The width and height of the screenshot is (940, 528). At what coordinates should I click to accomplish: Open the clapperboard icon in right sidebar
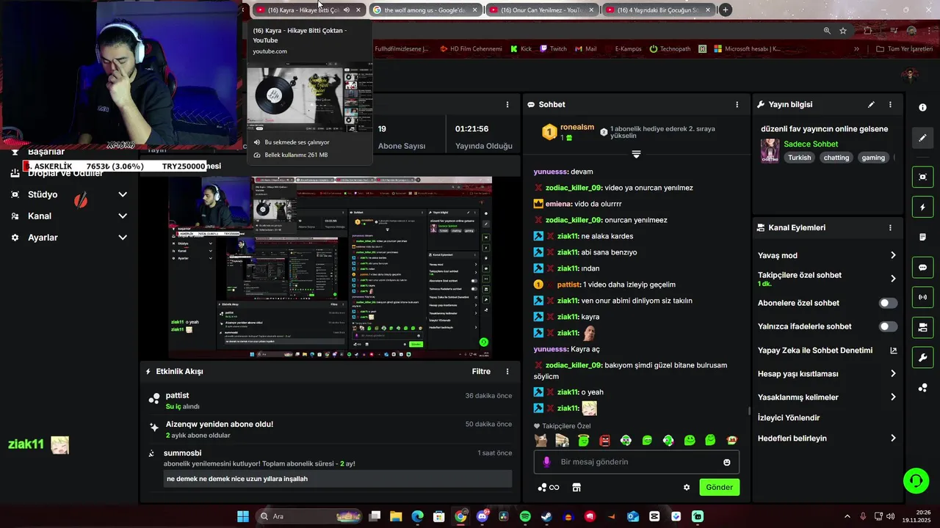[922, 327]
